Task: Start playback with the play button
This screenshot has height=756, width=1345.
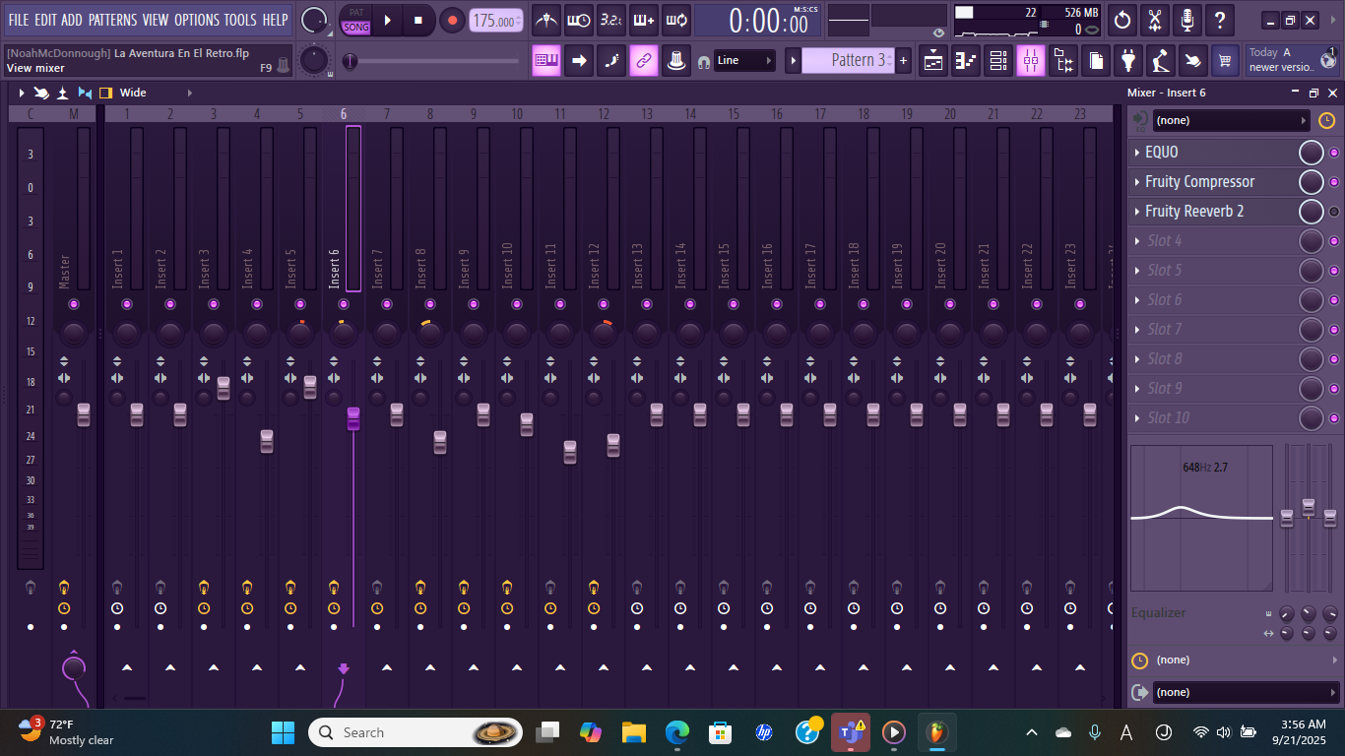Action: (388, 20)
